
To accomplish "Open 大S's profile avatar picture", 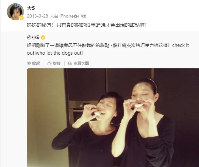I will click(x=15, y=12).
